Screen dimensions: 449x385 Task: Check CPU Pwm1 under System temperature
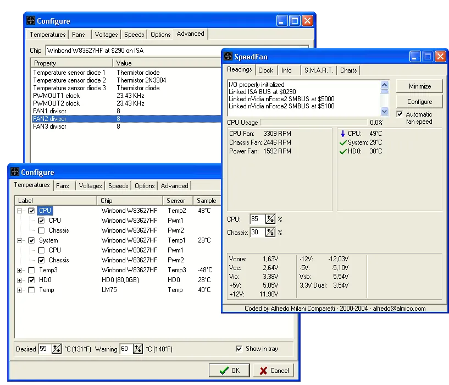[x=41, y=250]
